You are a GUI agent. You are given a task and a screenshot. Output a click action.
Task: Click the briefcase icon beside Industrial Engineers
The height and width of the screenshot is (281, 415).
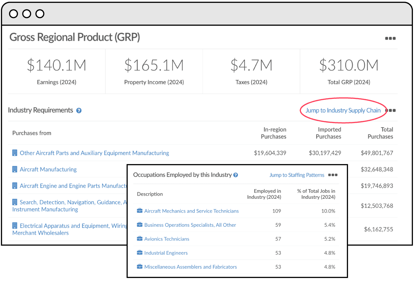click(x=140, y=253)
